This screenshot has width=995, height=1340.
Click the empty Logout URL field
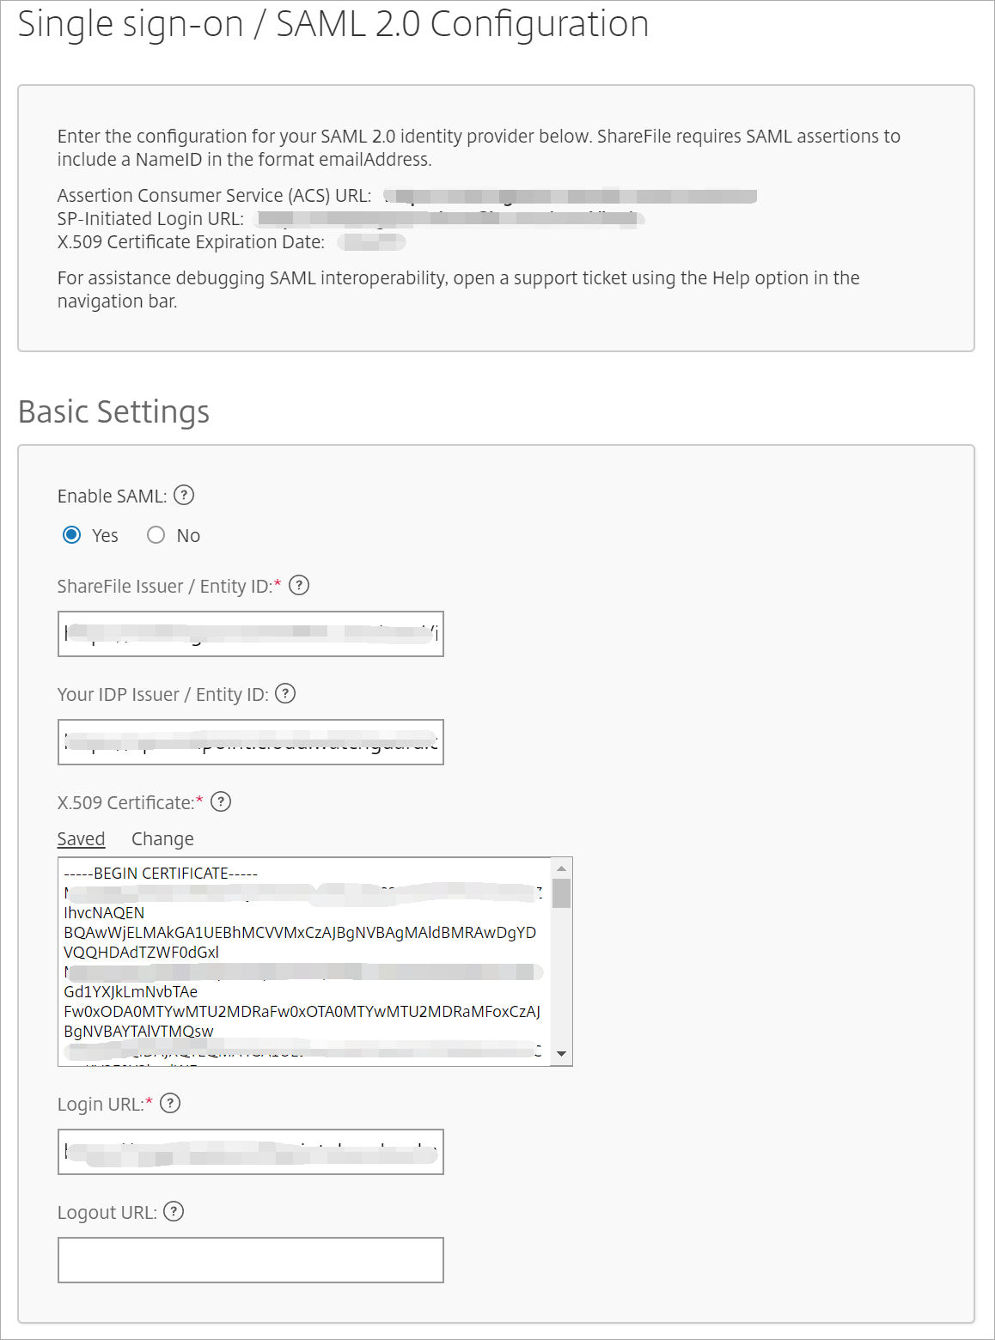250,1260
